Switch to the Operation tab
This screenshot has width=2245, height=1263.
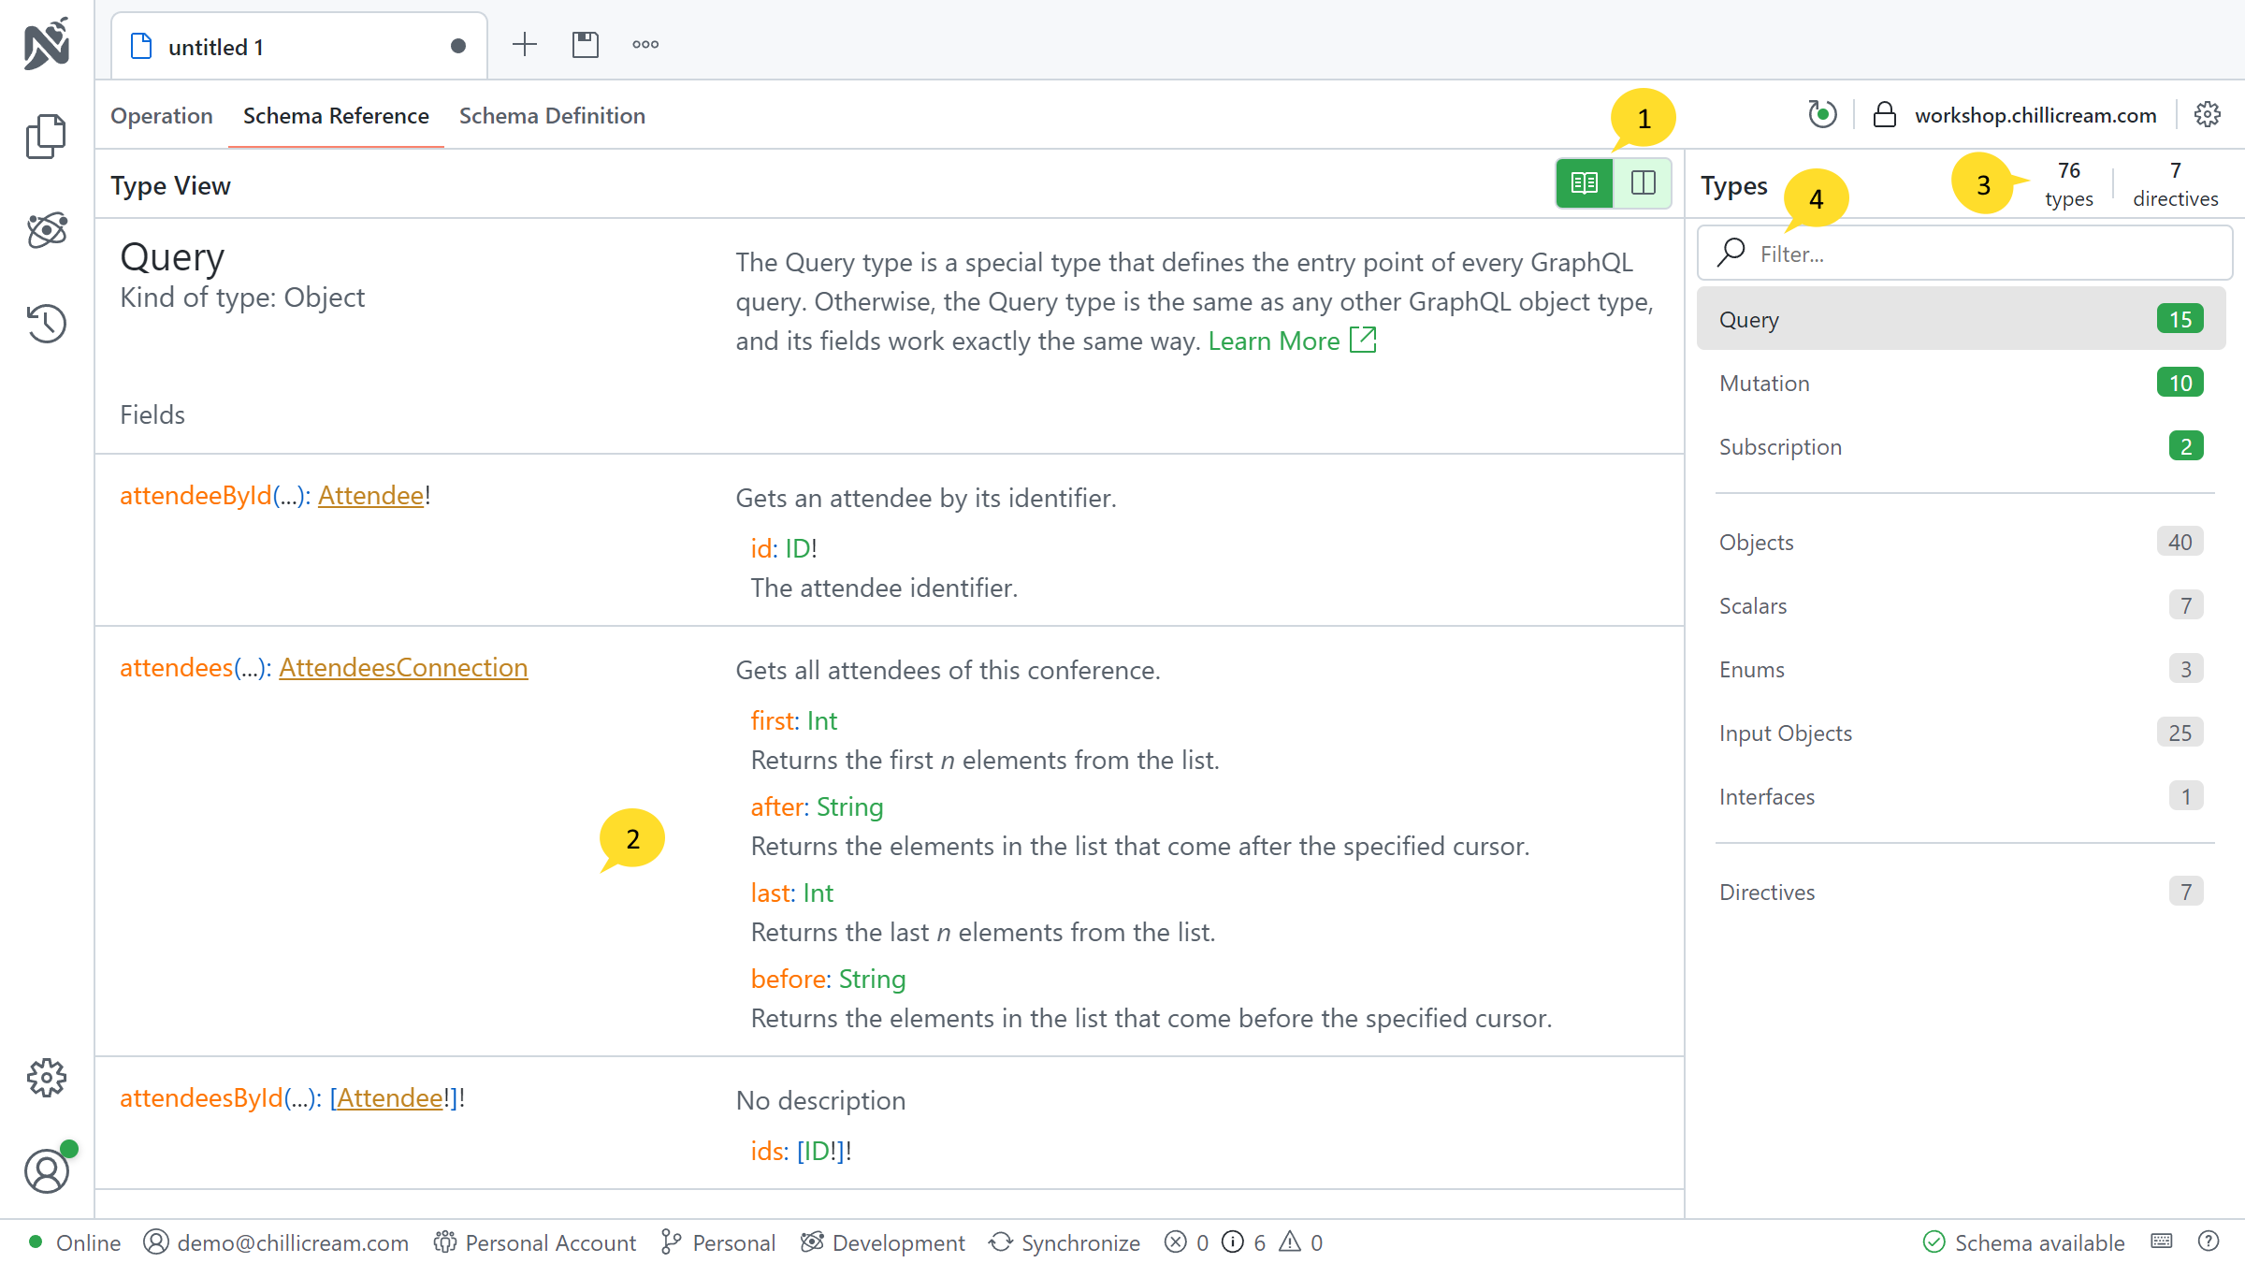pyautogui.click(x=162, y=116)
